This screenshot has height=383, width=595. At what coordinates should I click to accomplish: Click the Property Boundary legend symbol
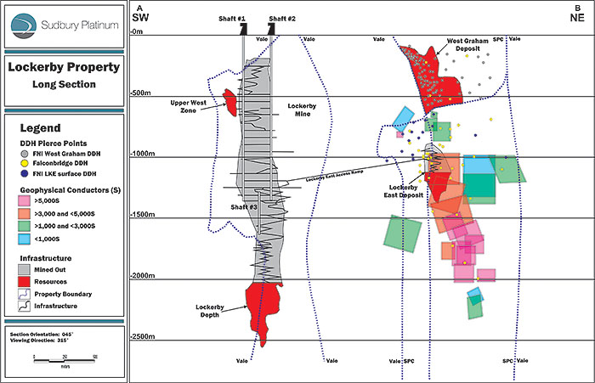coord(25,294)
